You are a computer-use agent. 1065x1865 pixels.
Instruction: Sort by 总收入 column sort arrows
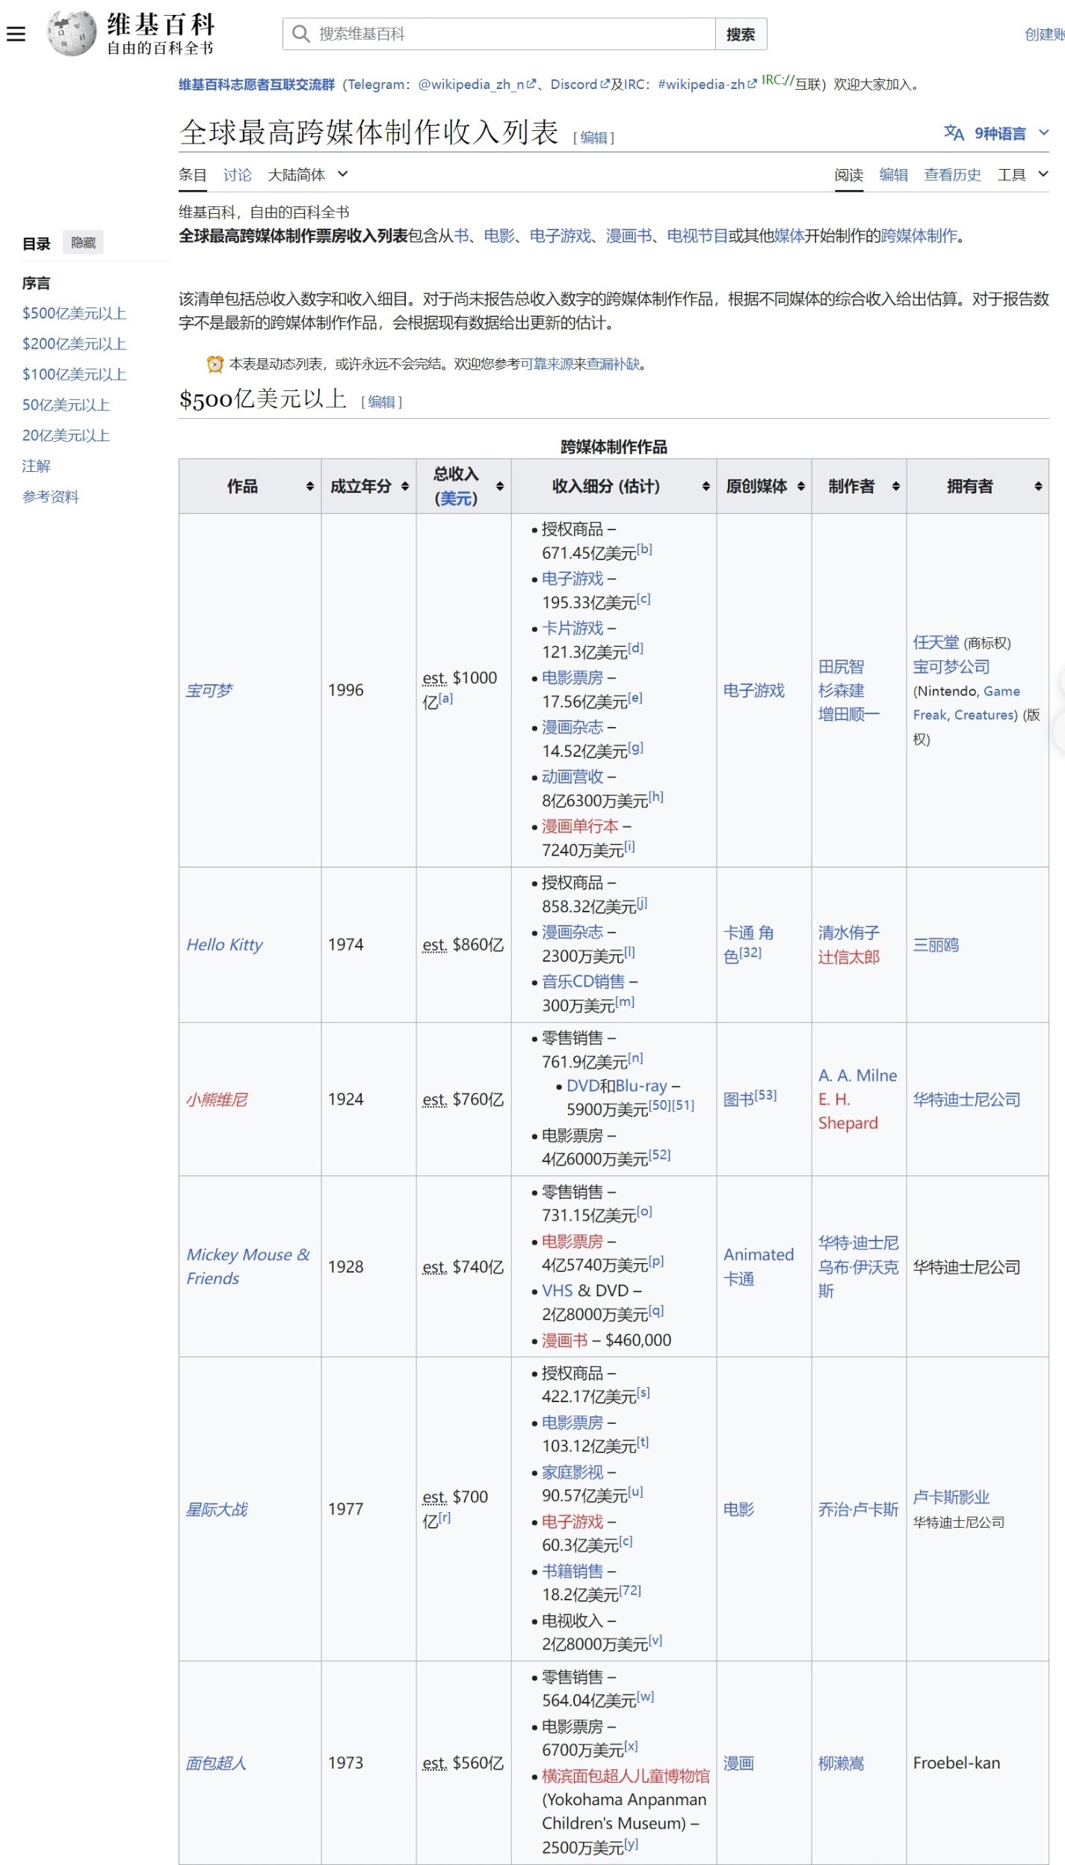(500, 487)
